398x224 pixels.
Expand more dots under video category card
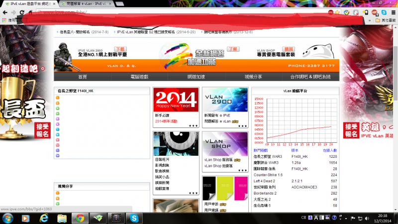193,193
